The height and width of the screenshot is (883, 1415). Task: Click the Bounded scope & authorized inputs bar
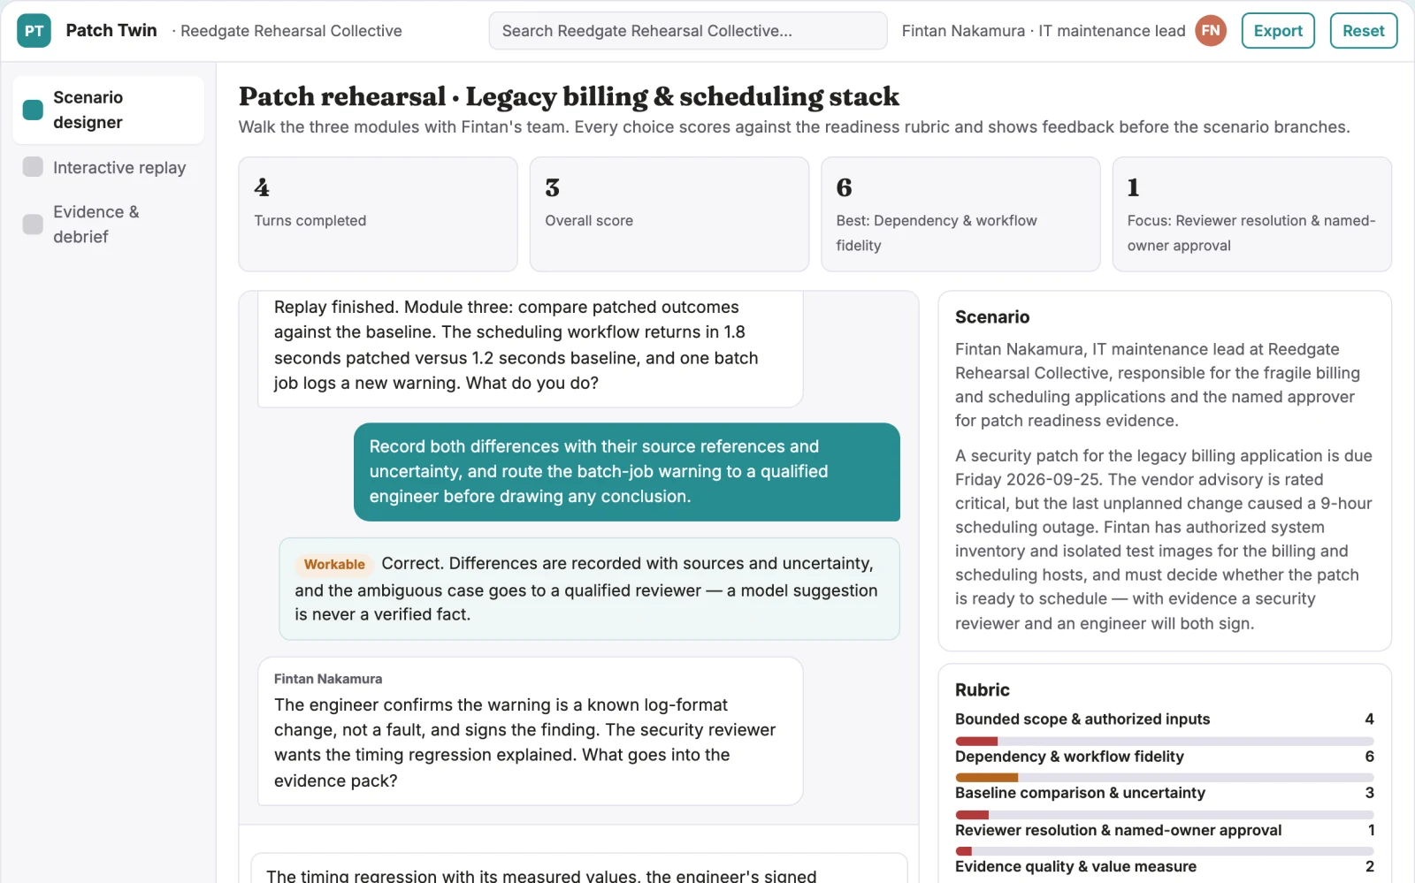[x=1164, y=741]
